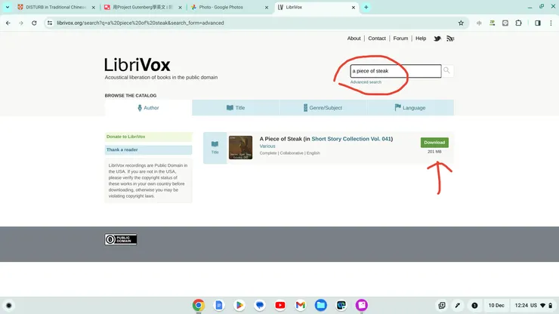The height and width of the screenshot is (314, 559).
Task: Open the RSS feed icon
Action: 450,38
